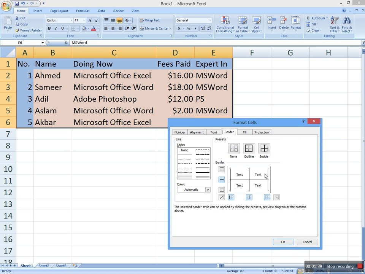
Task: Switch to Sheet2 worksheet tab
Action: click(44, 266)
